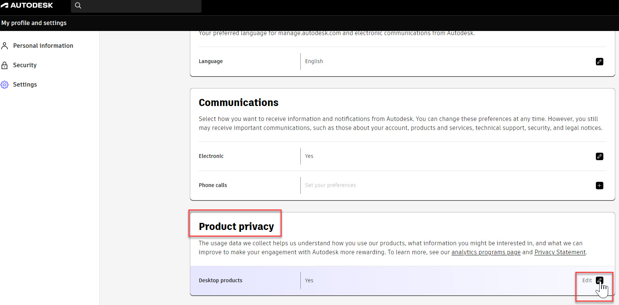
Task: Click the search input field
Action: pos(142,6)
